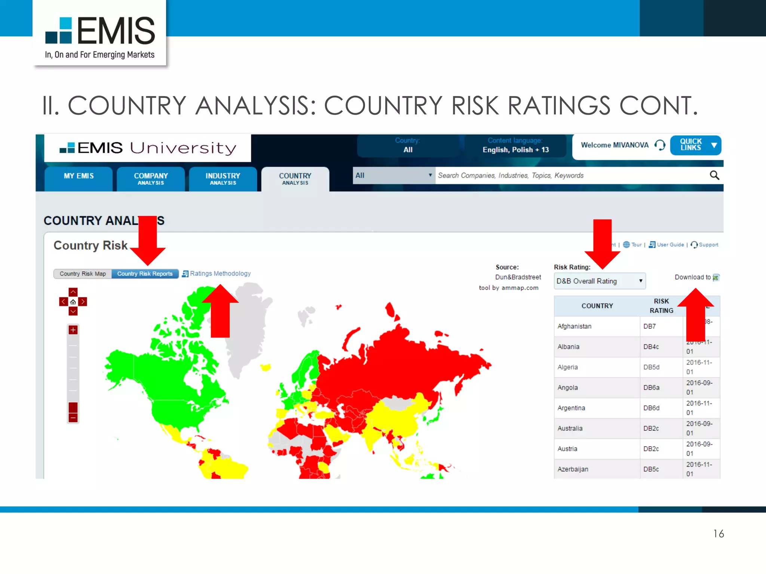Click the search companies input field
The height and width of the screenshot is (574, 766).
pyautogui.click(x=572, y=175)
